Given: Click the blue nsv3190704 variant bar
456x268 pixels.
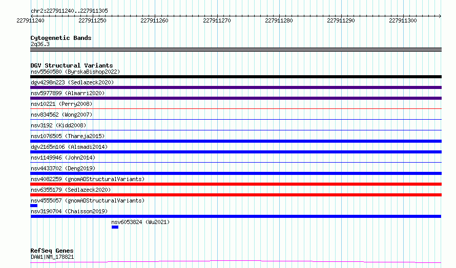Looking at the screenshot, I should click(x=236, y=217).
